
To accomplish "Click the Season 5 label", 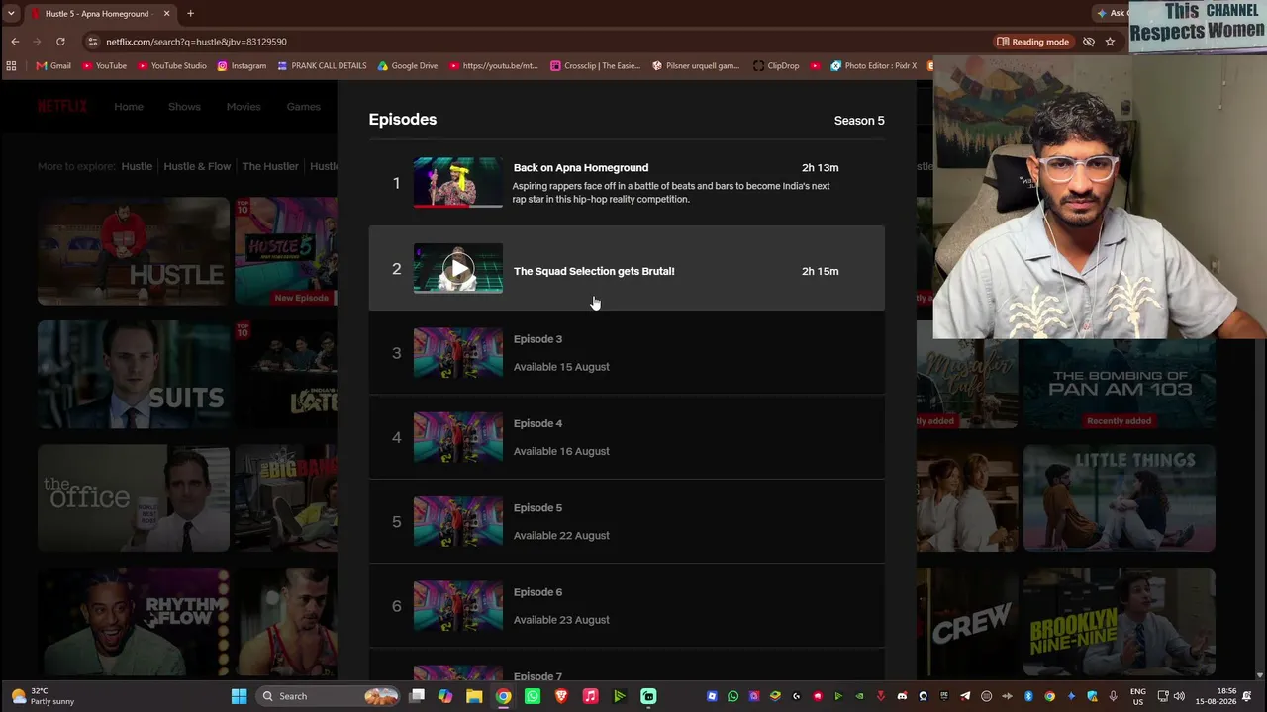I will [859, 121].
